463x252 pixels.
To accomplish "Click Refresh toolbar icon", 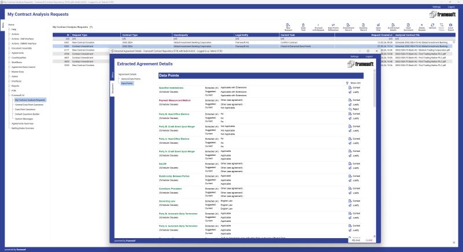I will pos(432,26).
